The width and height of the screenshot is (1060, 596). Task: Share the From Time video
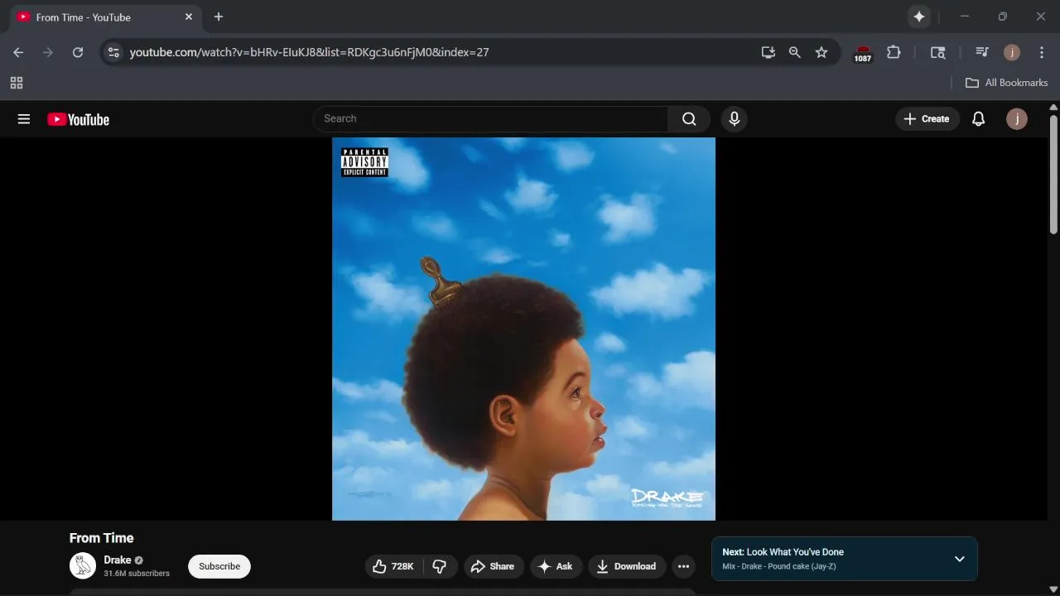[494, 566]
